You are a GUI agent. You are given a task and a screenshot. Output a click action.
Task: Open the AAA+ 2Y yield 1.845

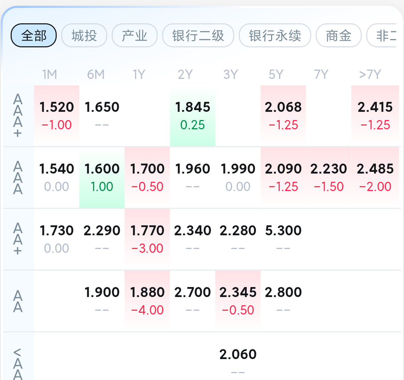pos(193,115)
